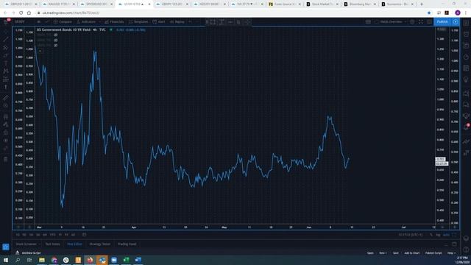Switch to the Bloomberg Markets browser tab
471x265 pixels.
pos(360,4)
